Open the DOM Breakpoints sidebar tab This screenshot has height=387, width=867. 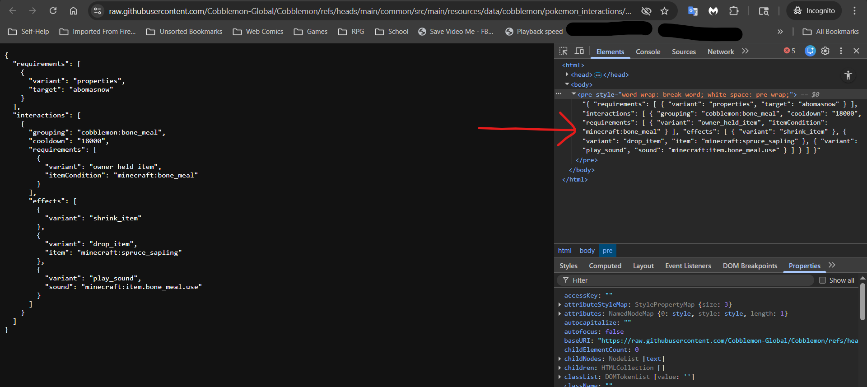(x=750, y=266)
